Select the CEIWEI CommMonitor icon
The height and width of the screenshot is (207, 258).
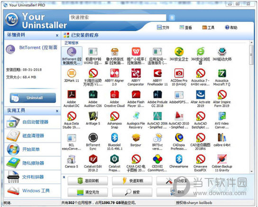tap(157, 159)
